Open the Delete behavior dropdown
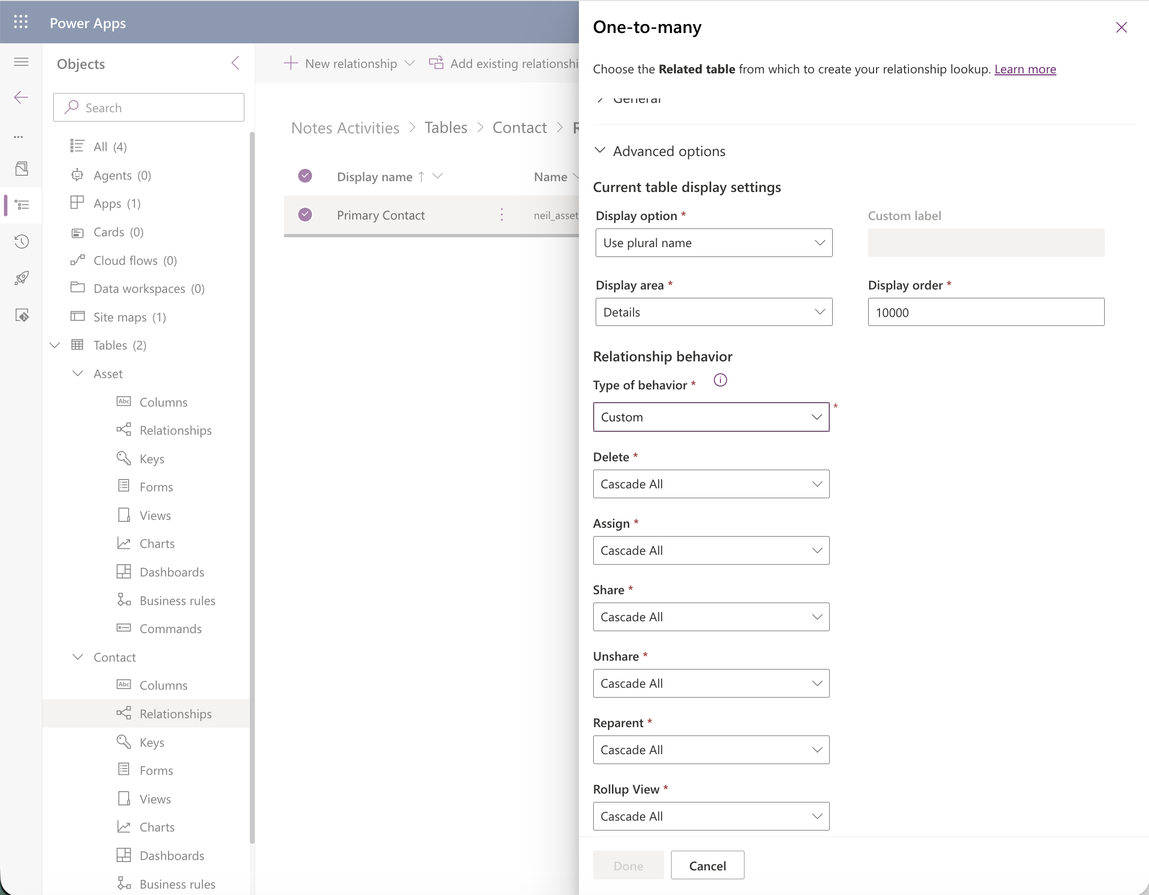The height and width of the screenshot is (895, 1149). [711, 484]
